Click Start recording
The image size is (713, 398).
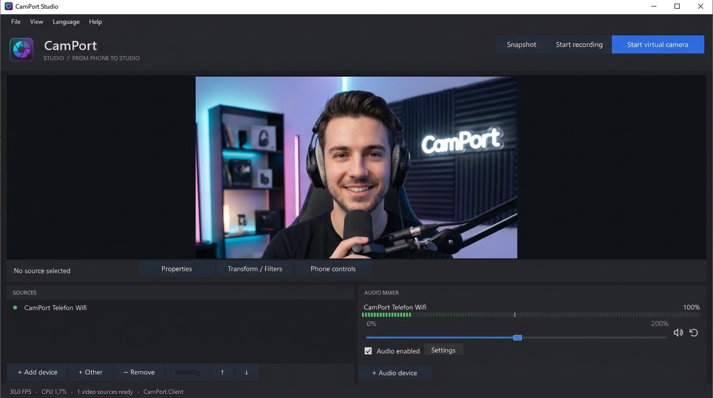(x=579, y=45)
